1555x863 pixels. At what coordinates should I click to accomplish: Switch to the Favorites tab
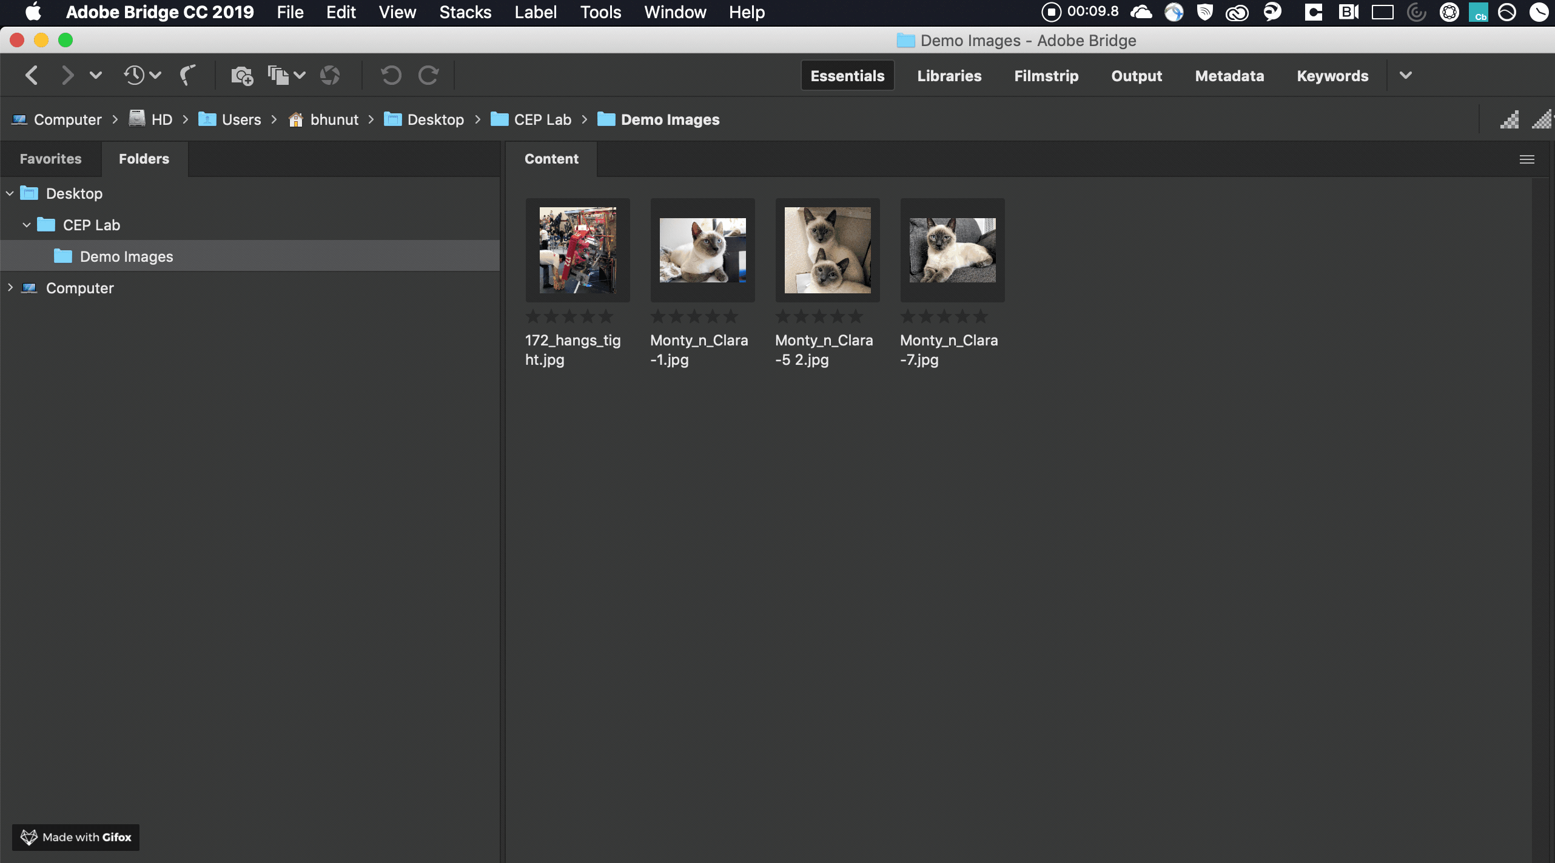pyautogui.click(x=50, y=159)
